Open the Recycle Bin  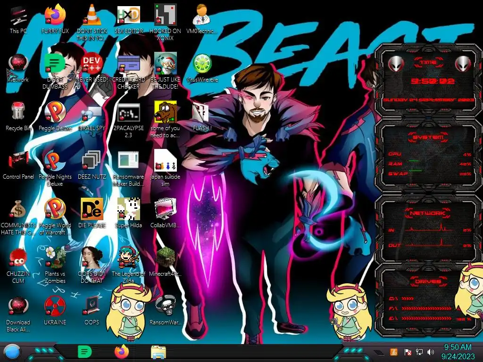coord(18,117)
